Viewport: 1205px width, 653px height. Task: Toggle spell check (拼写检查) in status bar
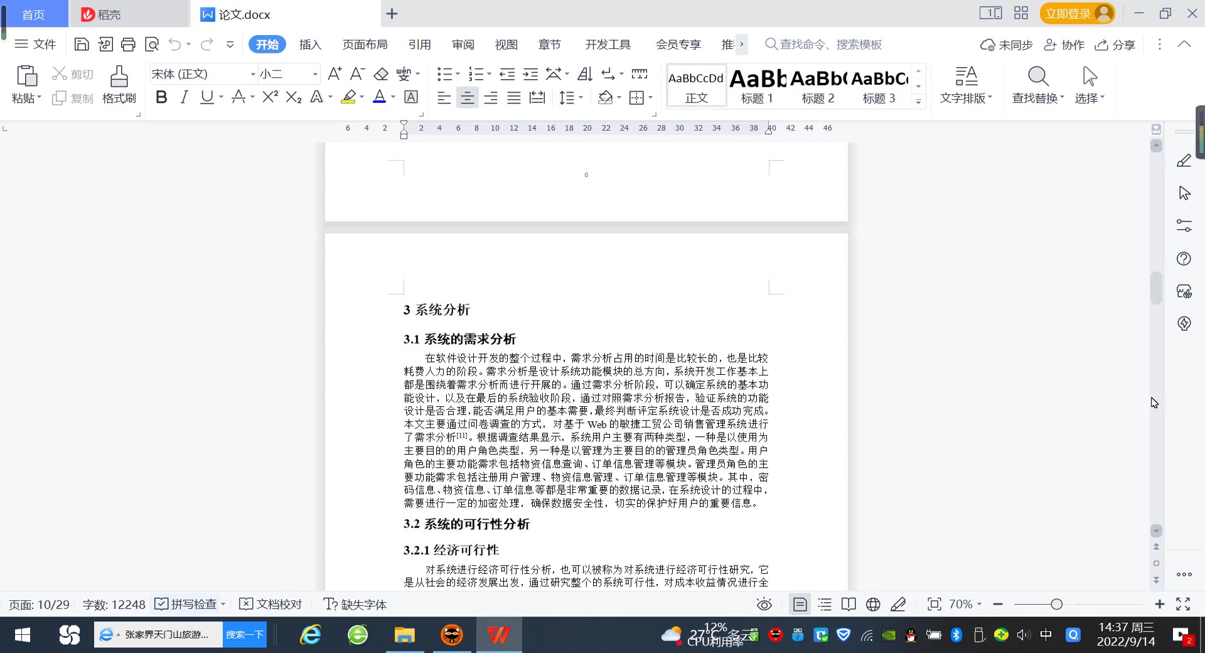188,604
